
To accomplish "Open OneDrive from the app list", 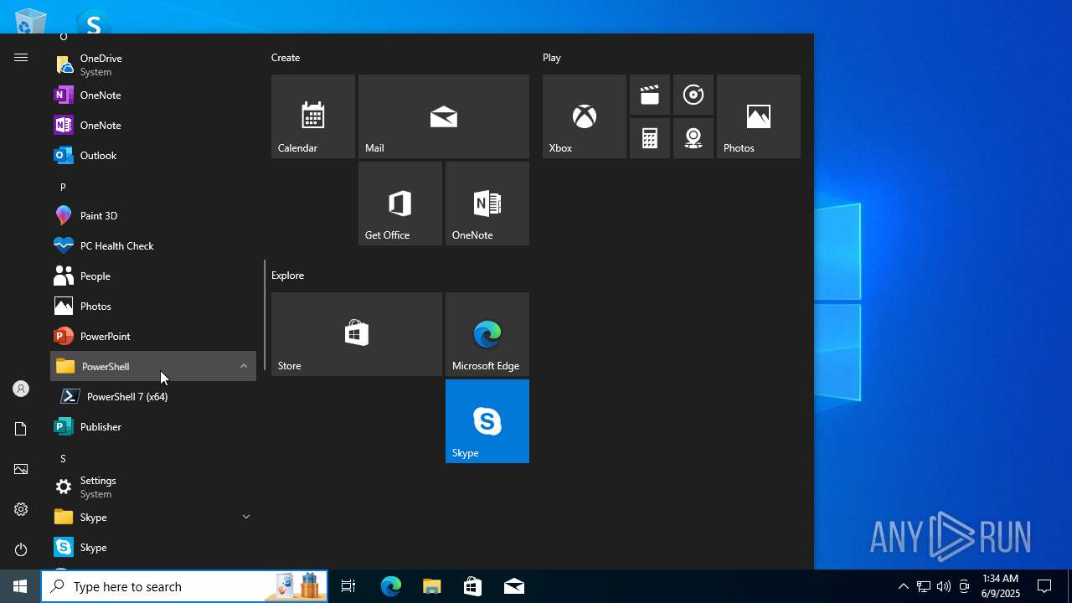I will coord(153,64).
